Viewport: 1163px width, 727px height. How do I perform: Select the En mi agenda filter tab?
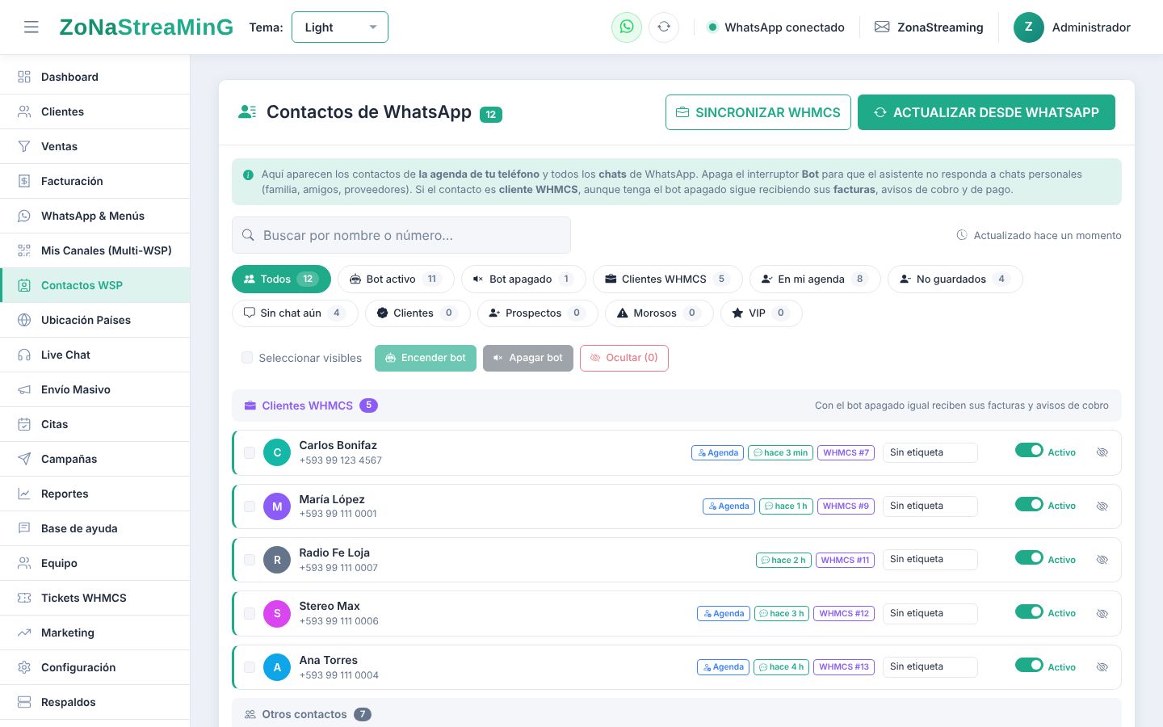pyautogui.click(x=815, y=279)
